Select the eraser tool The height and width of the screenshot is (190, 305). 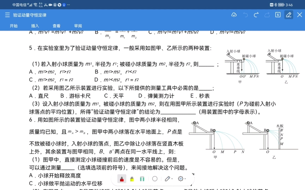[x=142, y=178]
